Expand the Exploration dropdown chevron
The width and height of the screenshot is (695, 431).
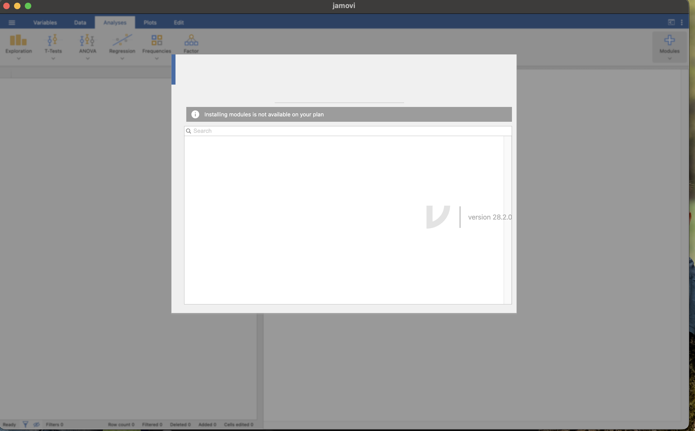[x=19, y=58]
